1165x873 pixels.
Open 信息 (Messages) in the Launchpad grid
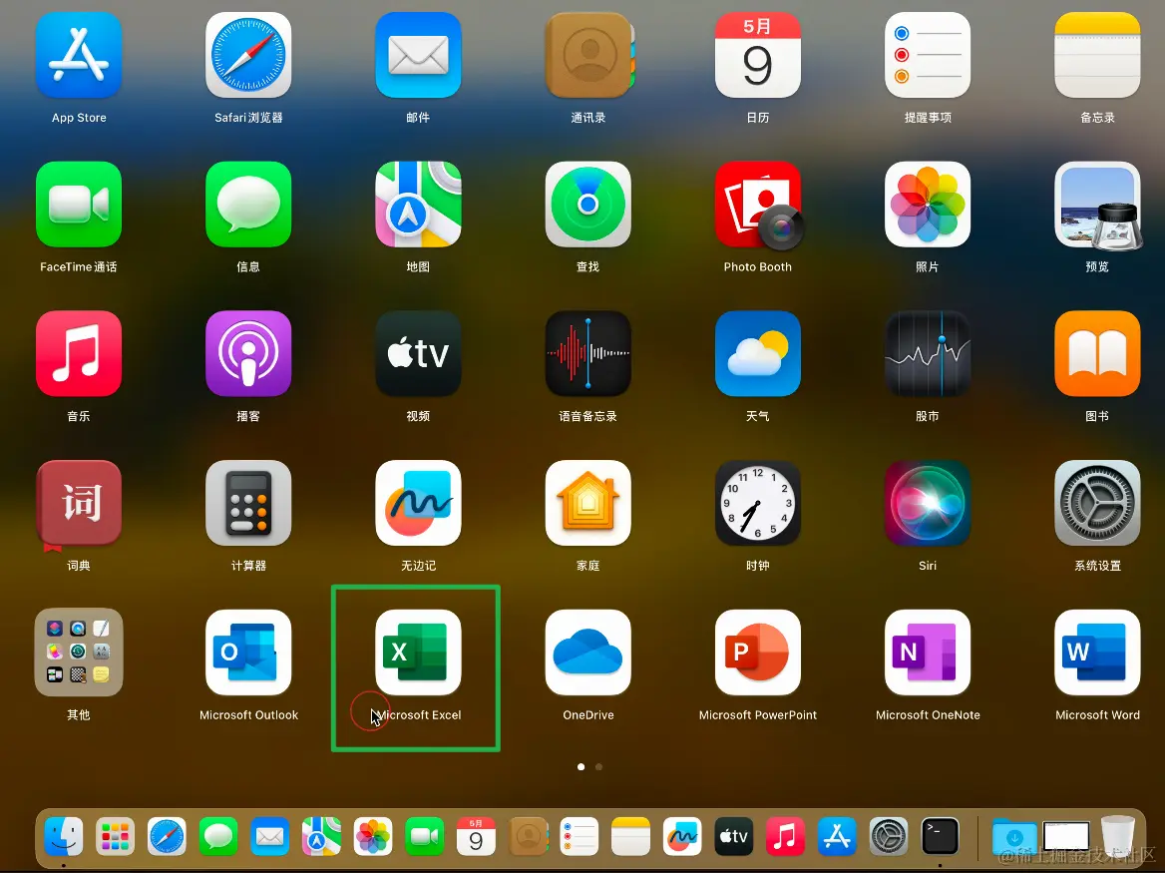coord(248,205)
